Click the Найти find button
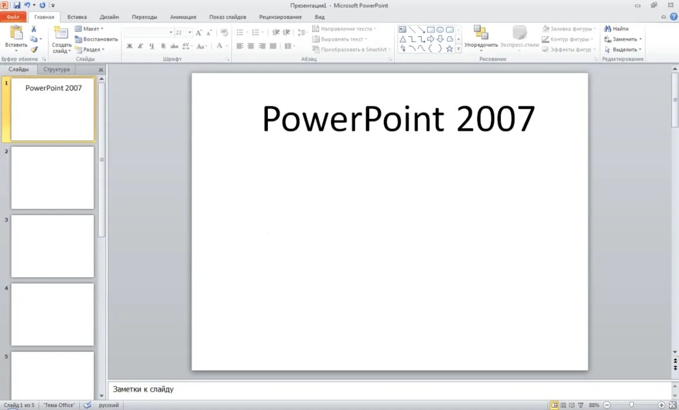The width and height of the screenshot is (679, 410). (616, 29)
